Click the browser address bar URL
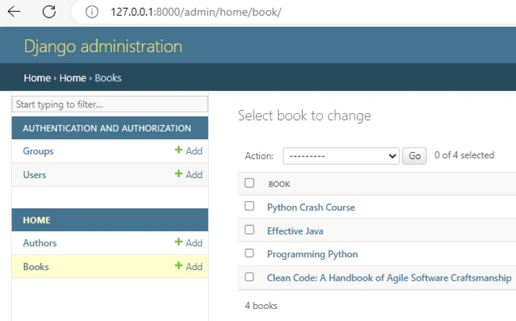The image size is (516, 321). 196,12
